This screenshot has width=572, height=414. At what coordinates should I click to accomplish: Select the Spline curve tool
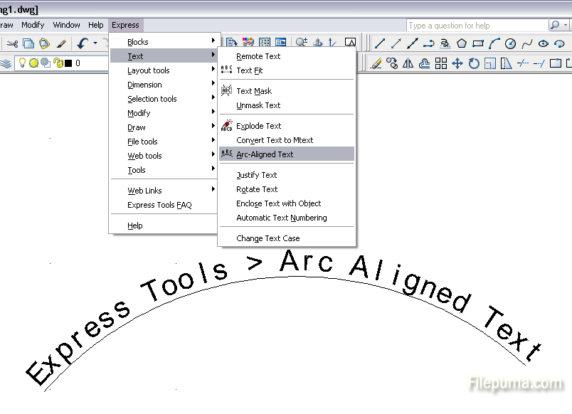[x=526, y=43]
